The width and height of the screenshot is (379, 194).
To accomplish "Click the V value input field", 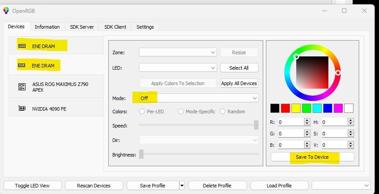I will 335,145.
